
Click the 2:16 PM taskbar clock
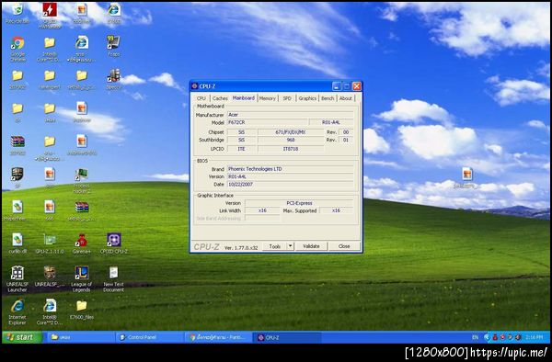coord(534,337)
